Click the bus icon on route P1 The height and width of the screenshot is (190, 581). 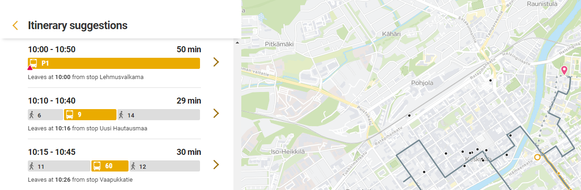33,63
